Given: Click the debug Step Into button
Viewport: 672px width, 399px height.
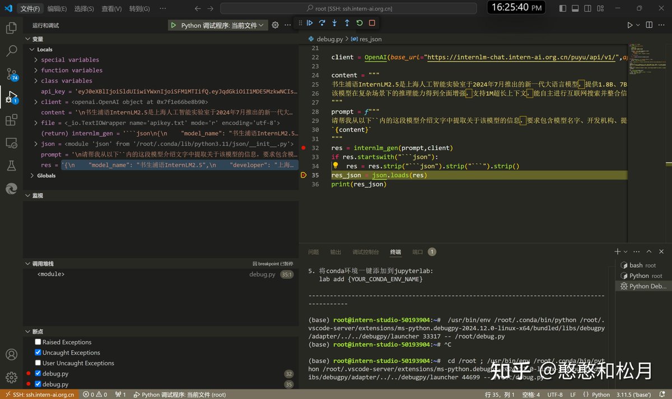Looking at the screenshot, I should [x=334, y=23].
